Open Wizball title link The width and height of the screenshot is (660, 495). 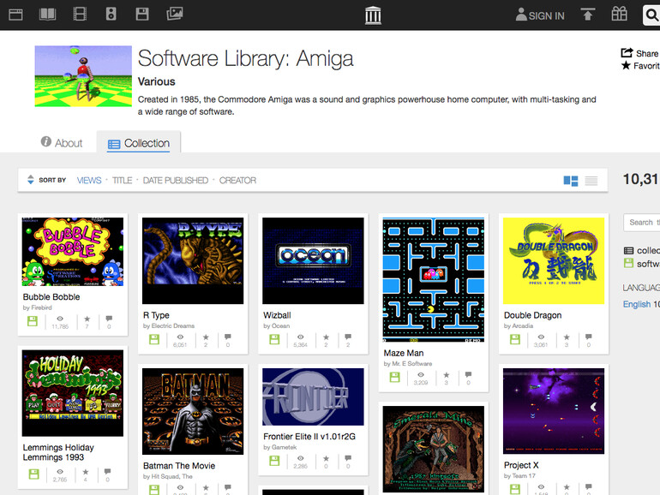tap(277, 315)
